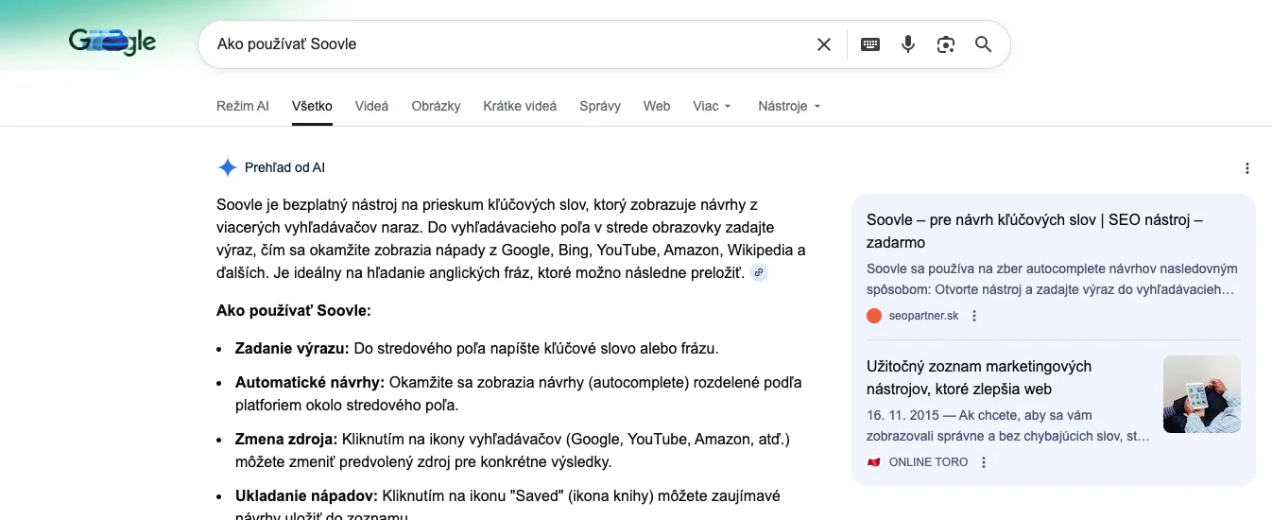Open the on-screen keyboard input tool
Screen dimensions: 1272x520
coord(870,44)
